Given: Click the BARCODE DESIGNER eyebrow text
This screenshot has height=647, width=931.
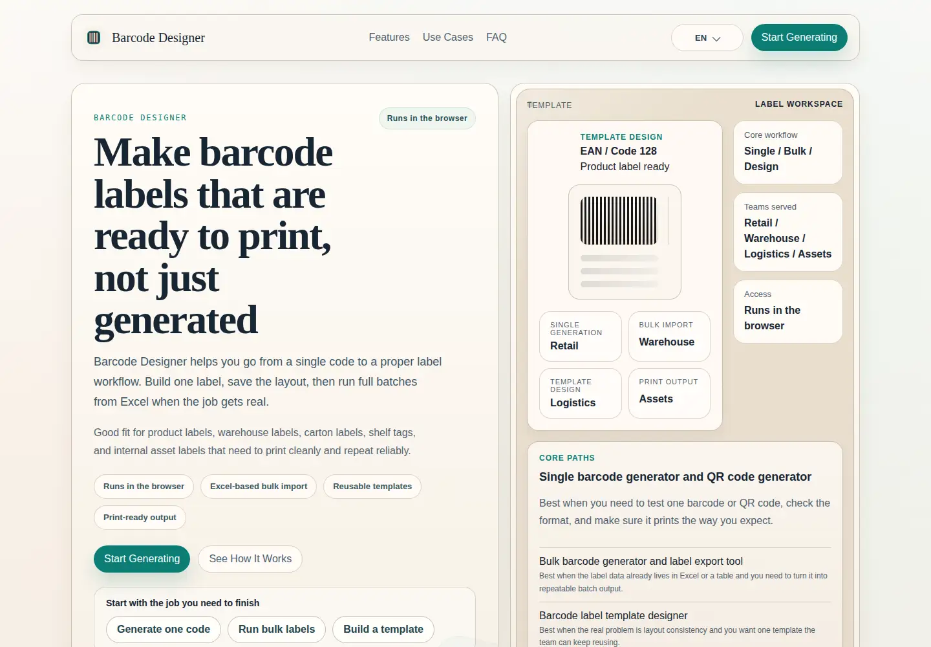Looking at the screenshot, I should [x=140, y=118].
